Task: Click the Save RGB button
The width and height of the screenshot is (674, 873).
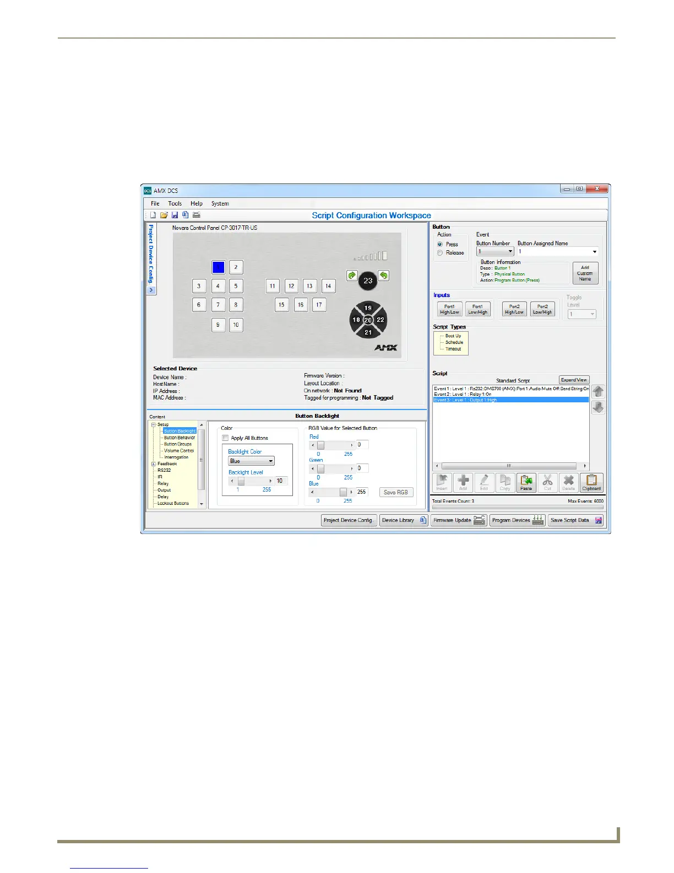Action: [x=396, y=492]
